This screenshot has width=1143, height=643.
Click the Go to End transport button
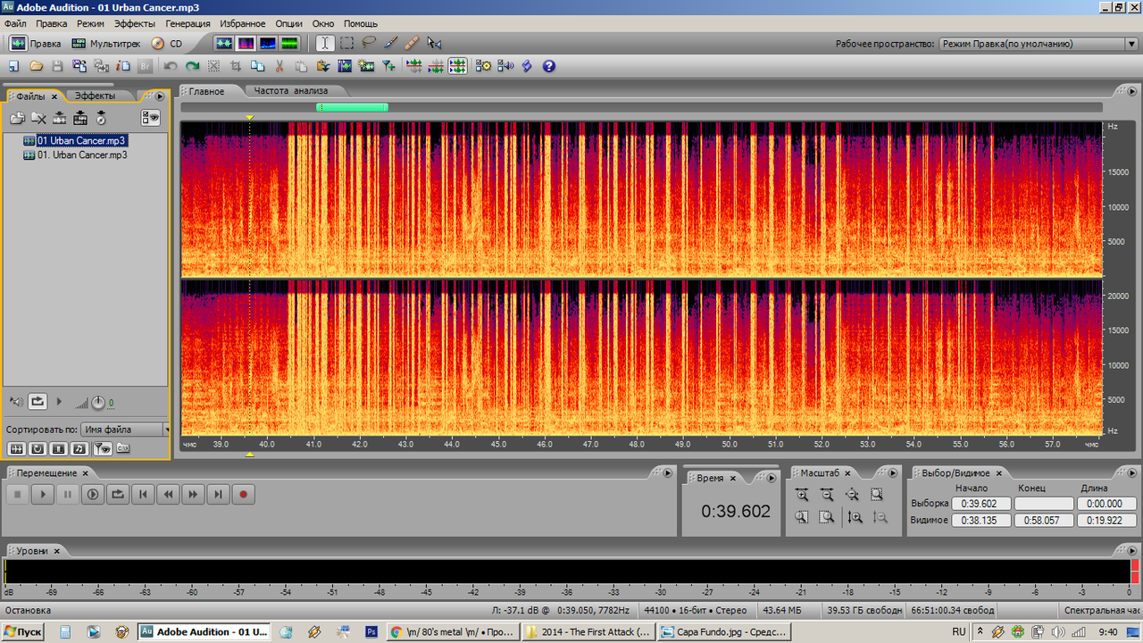218,494
